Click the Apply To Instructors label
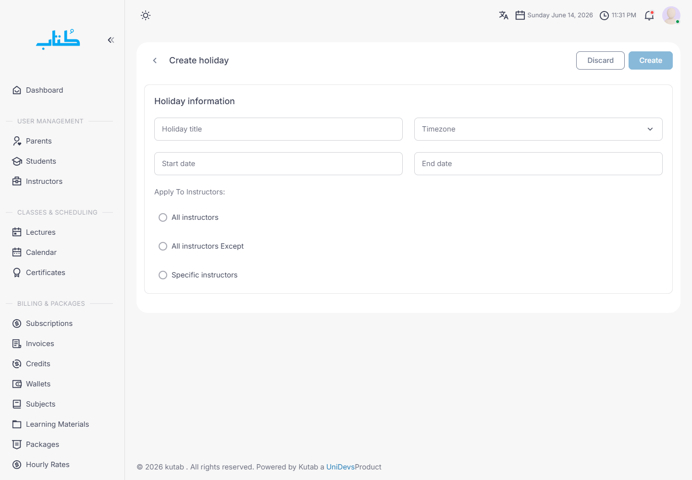The width and height of the screenshot is (692, 480). point(189,192)
